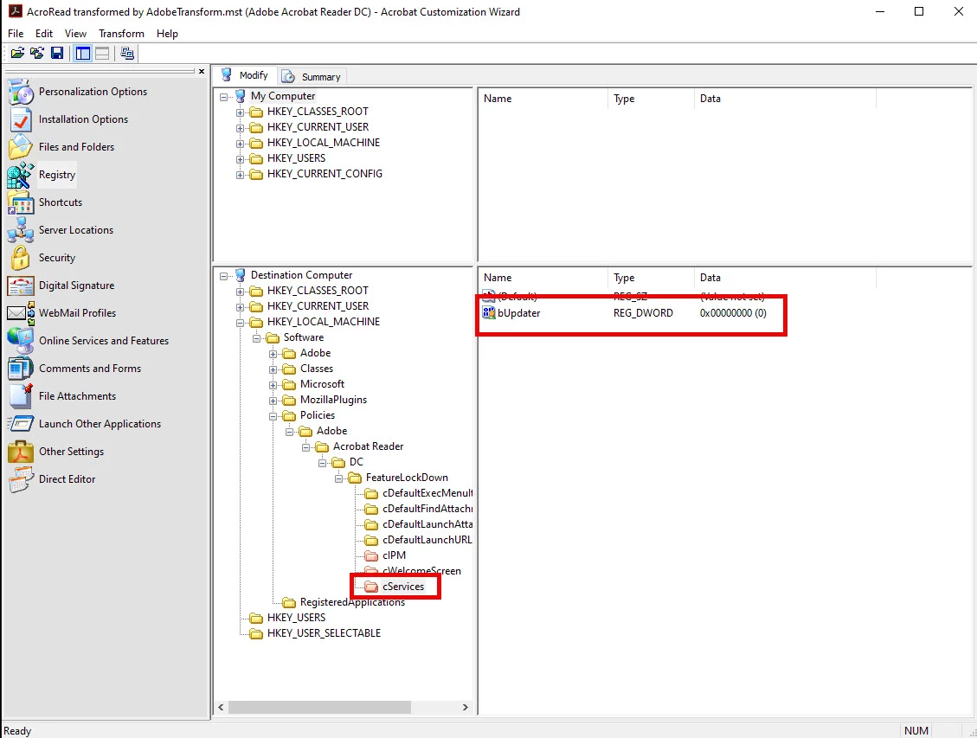
Task: Expand HKEY_CURRENT_USER under Destination Computer
Action: 240,307
